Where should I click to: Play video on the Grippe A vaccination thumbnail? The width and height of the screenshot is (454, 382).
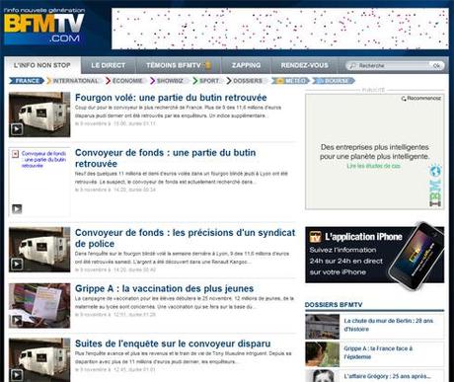[x=17, y=320]
